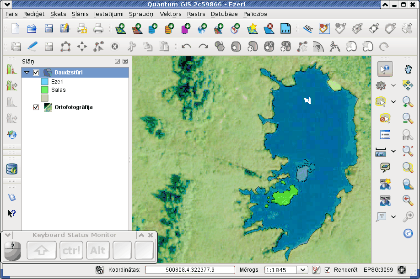Add PostGIS layer icon
Image resolution: width=420 pixels, height=279 pixels.
tap(153, 29)
